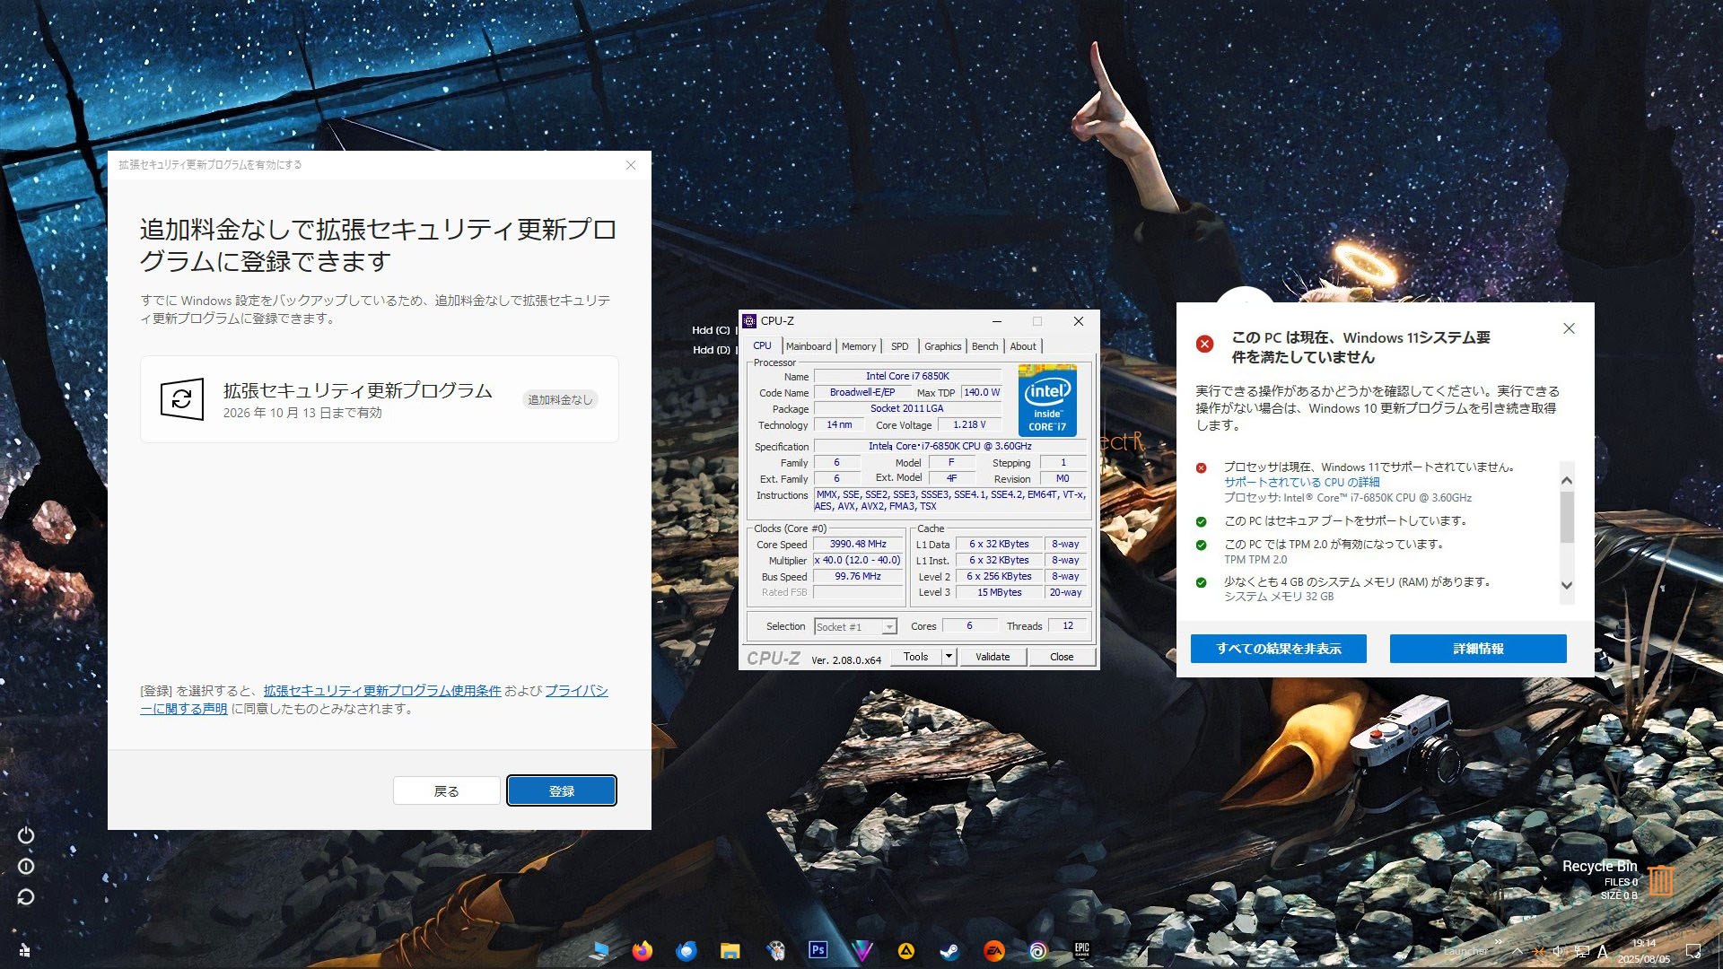The width and height of the screenshot is (1723, 969).
Task: Open Thunderbird from the taskbar
Action: 687,950
